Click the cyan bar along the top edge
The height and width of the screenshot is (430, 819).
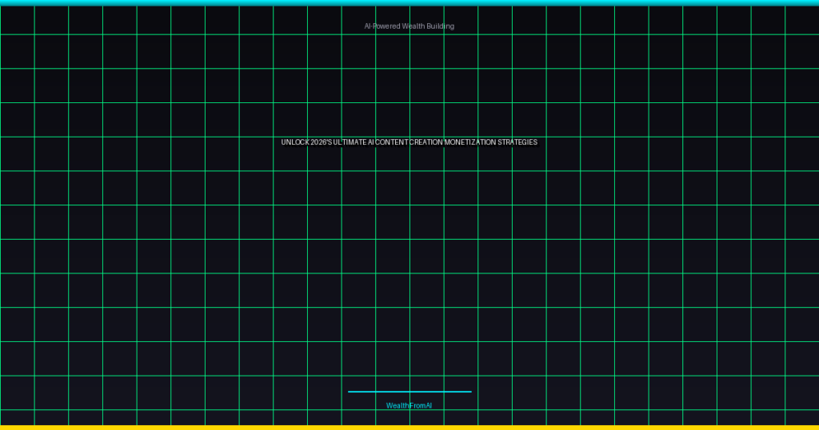point(409,2)
